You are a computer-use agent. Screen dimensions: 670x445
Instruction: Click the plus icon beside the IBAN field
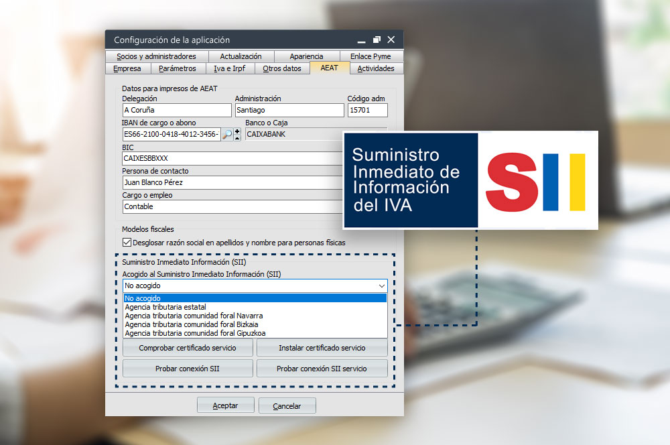point(237,131)
